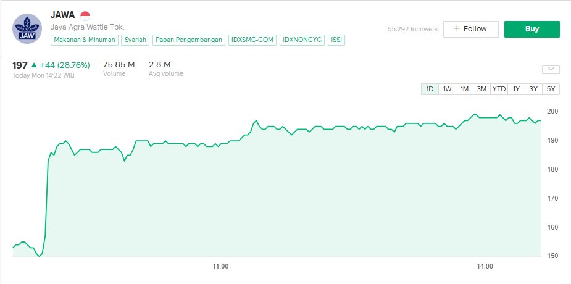Open the Makanan & Minuman sector tag
The height and width of the screenshot is (284, 571).
[x=85, y=40]
